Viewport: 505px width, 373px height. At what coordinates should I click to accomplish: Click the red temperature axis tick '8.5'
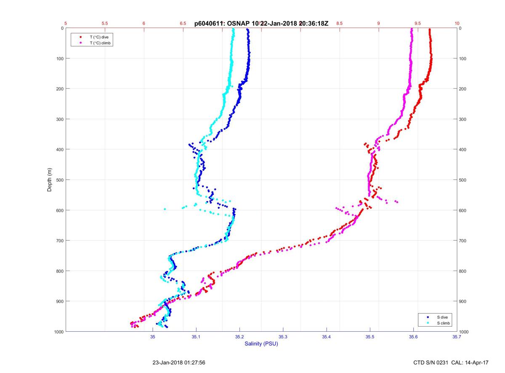tap(340, 24)
